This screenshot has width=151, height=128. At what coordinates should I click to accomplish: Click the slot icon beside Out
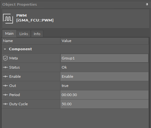tap(5, 86)
